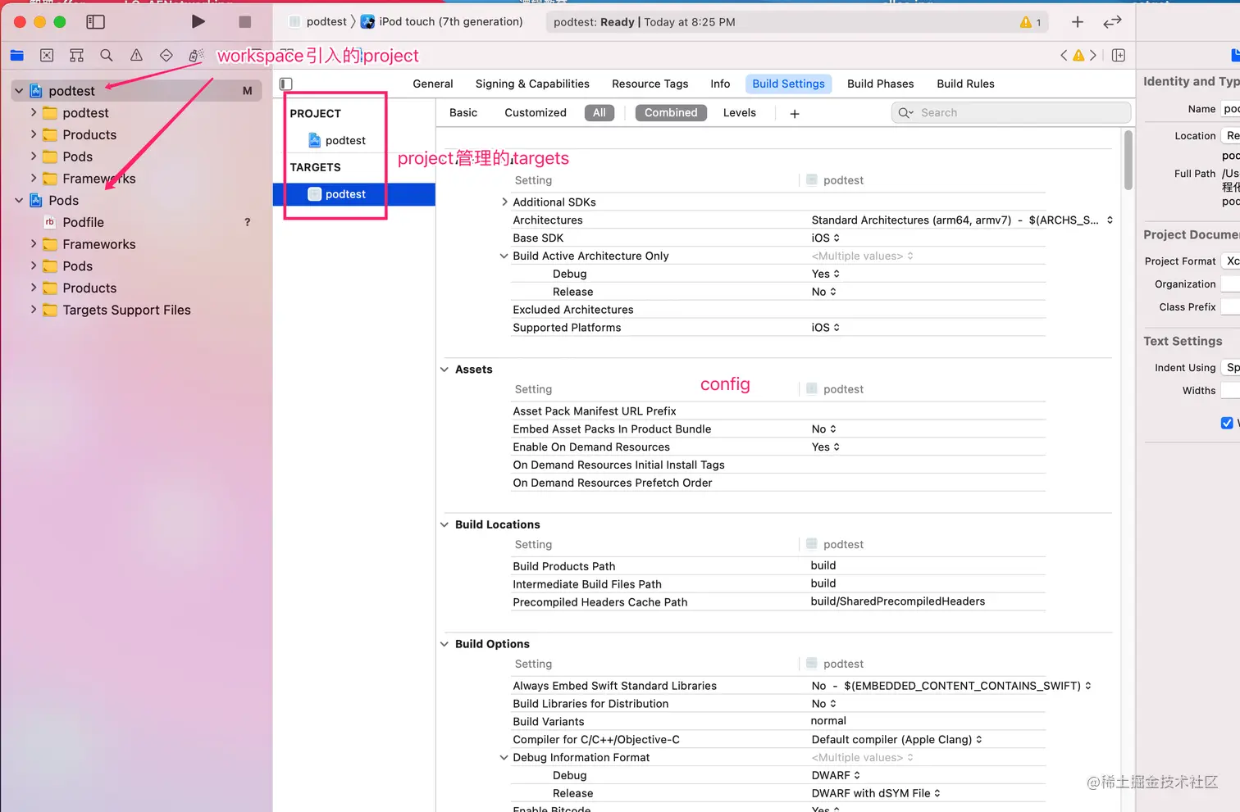Viewport: 1240px width, 812px height.
Task: Click the Build Settings vertical scrollbar
Action: 1128,160
